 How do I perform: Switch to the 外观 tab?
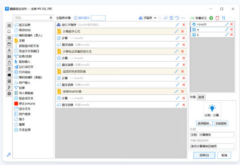click(193, 97)
